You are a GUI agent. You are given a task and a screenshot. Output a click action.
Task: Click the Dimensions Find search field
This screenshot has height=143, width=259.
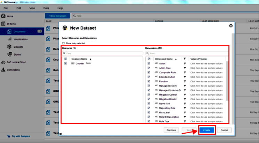click(x=187, y=53)
